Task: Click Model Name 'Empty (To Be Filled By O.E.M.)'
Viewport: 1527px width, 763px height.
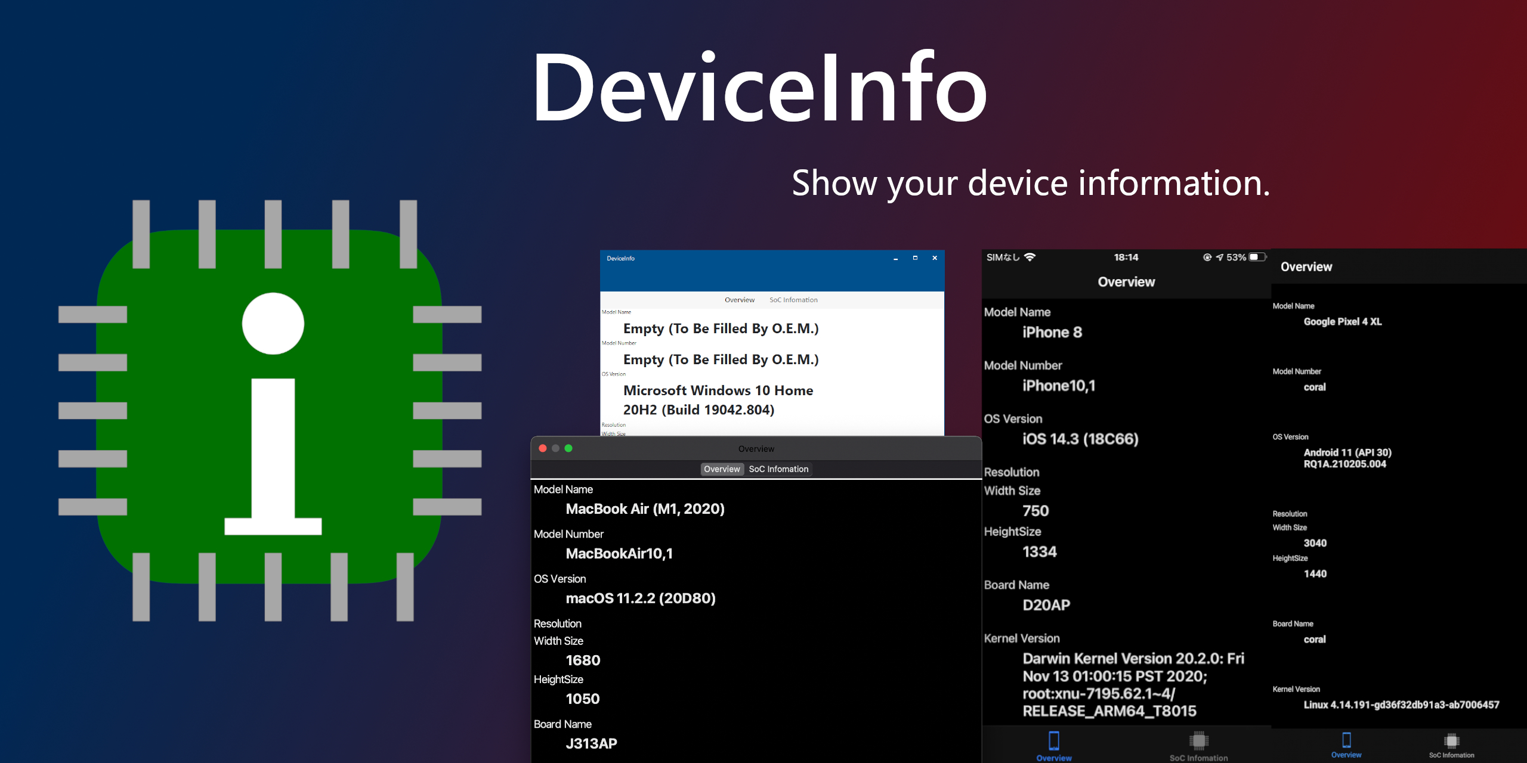Action: [x=721, y=329]
